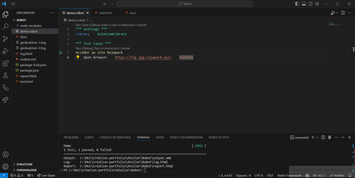Open the Run and Debug view
This screenshot has width=355, height=178.
(6, 51)
